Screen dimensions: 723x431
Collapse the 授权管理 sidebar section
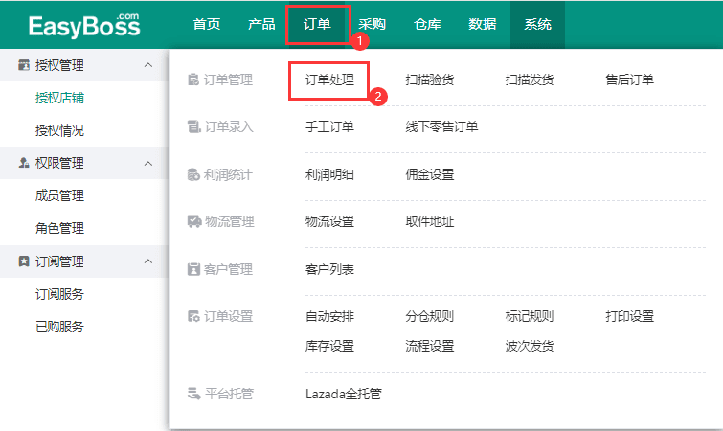(147, 65)
